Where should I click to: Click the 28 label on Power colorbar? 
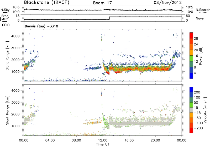coord(196,38)
